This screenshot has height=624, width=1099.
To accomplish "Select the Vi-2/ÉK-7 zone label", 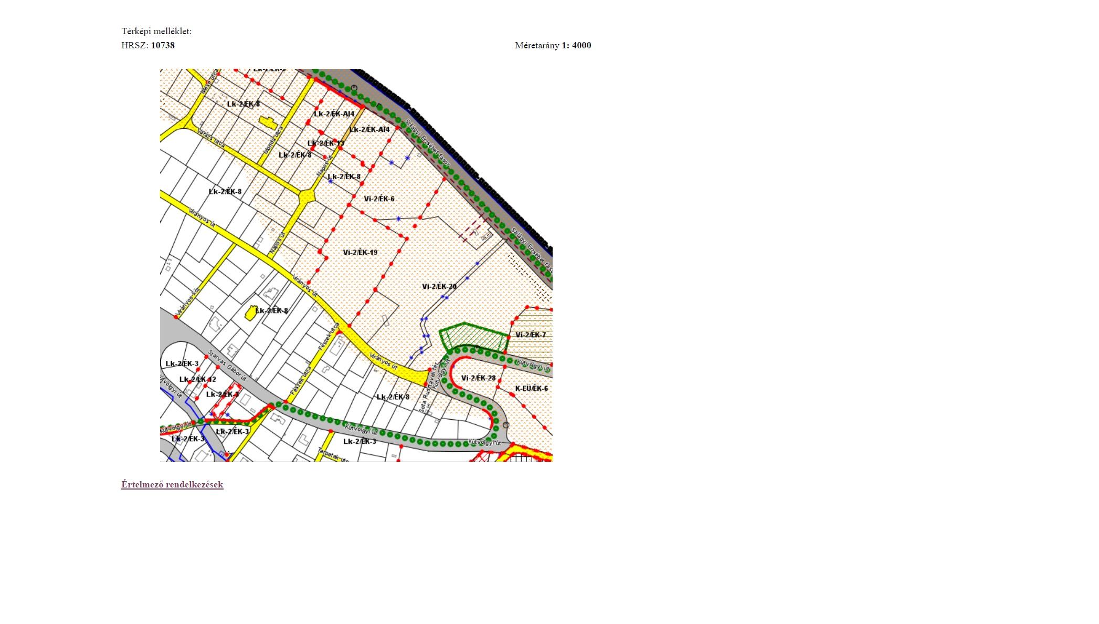I will [x=531, y=335].
